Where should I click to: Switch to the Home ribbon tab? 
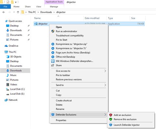[16, 7]
